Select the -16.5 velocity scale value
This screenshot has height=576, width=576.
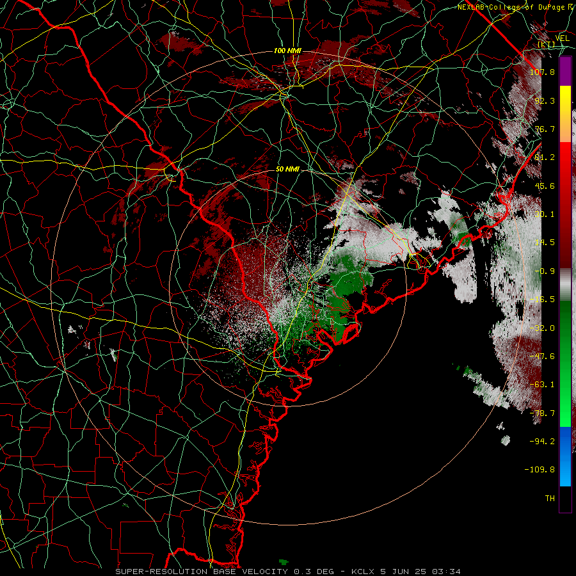[542, 300]
